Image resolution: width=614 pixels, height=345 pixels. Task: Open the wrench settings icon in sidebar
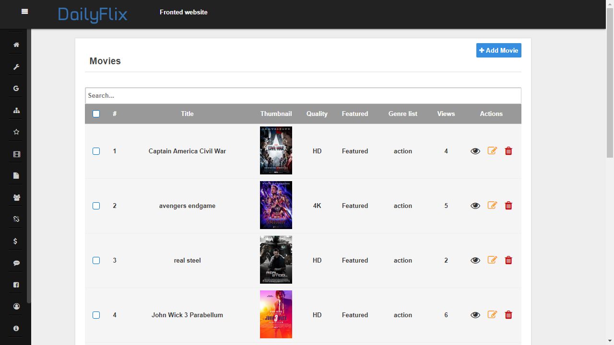(16, 67)
